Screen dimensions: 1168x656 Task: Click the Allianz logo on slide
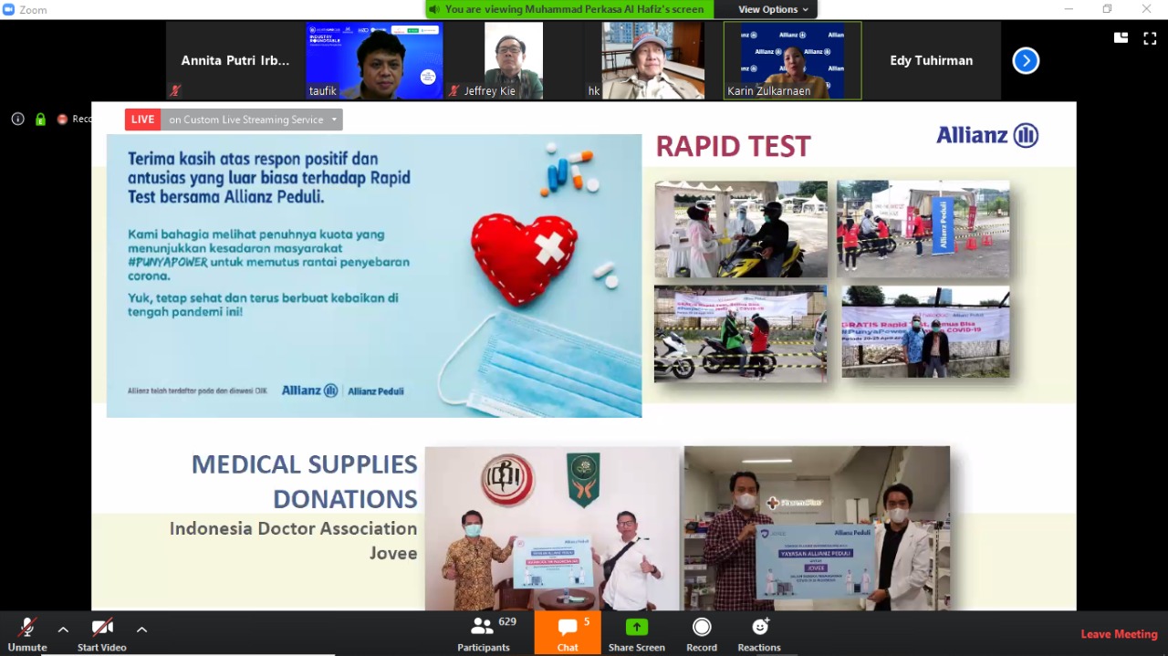point(987,136)
